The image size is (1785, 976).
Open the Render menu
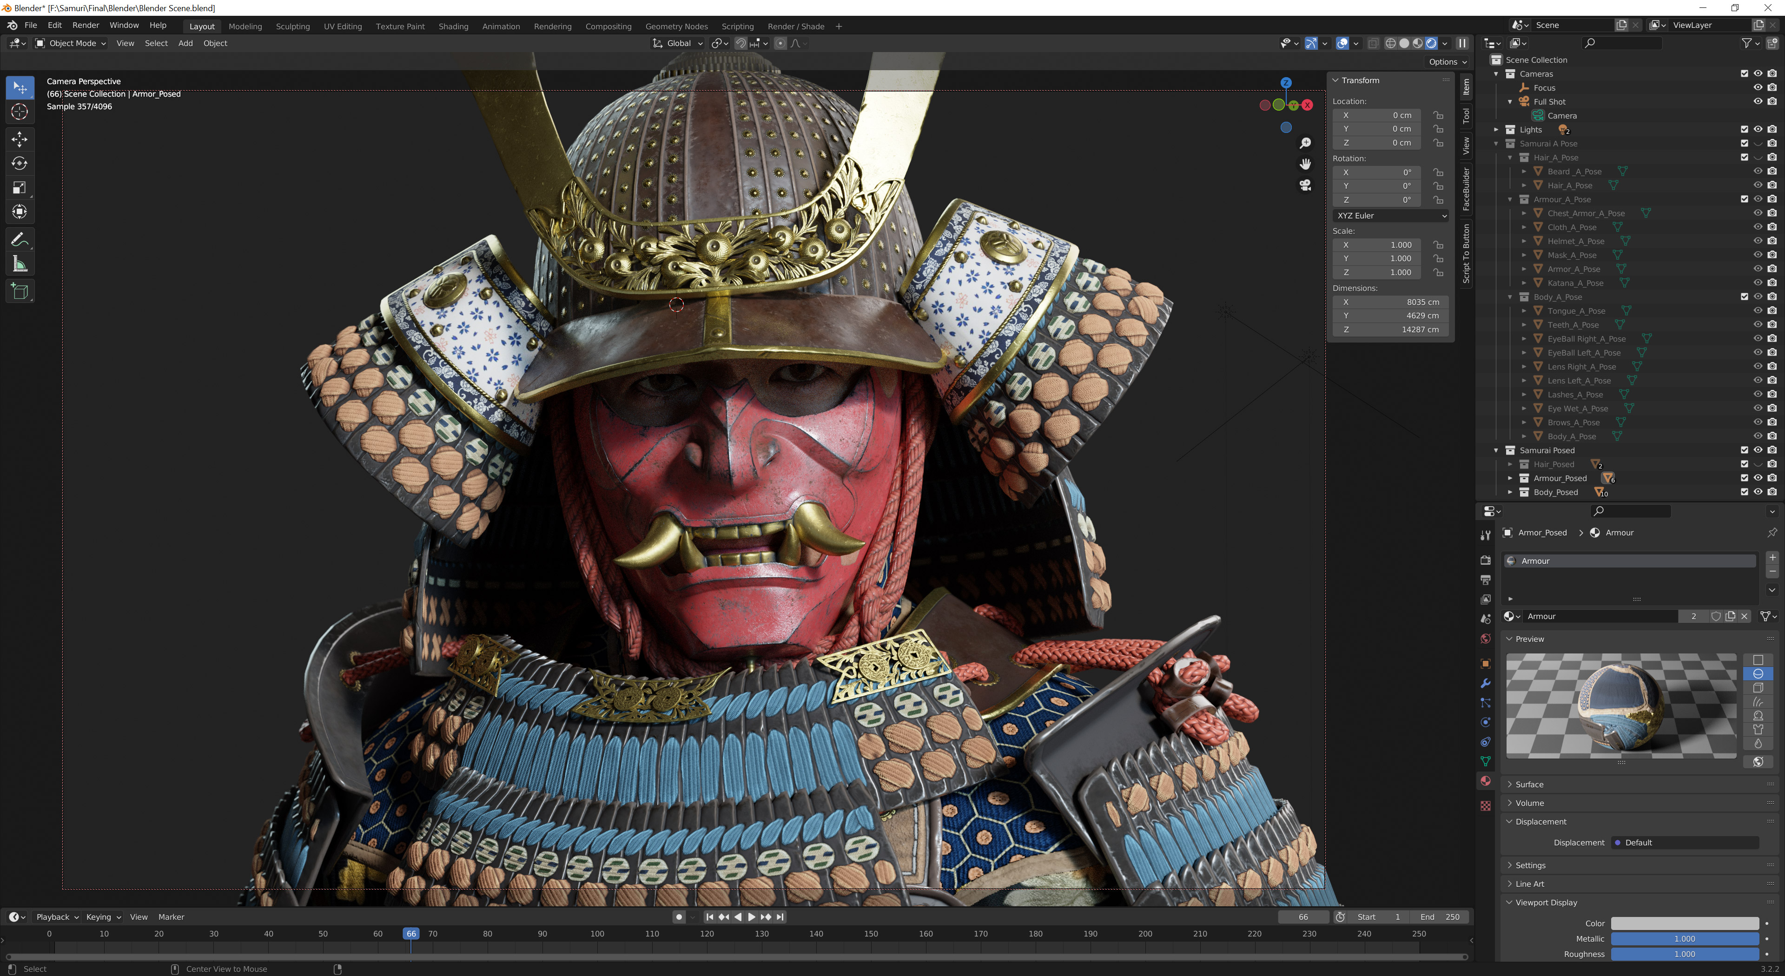[x=86, y=25]
